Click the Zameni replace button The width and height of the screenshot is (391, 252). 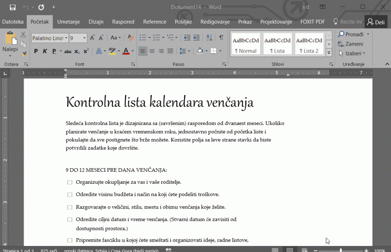coord(351,44)
